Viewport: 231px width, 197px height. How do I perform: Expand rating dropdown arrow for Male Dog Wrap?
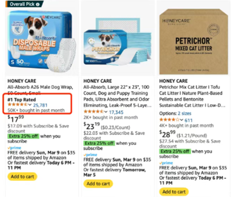(x=30, y=105)
